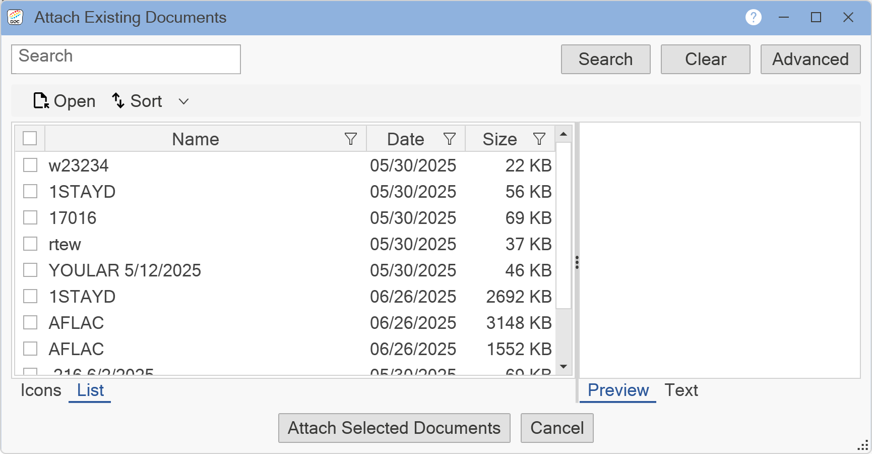Click the Help question mark icon
This screenshot has height=454, width=872.
pyautogui.click(x=753, y=17)
